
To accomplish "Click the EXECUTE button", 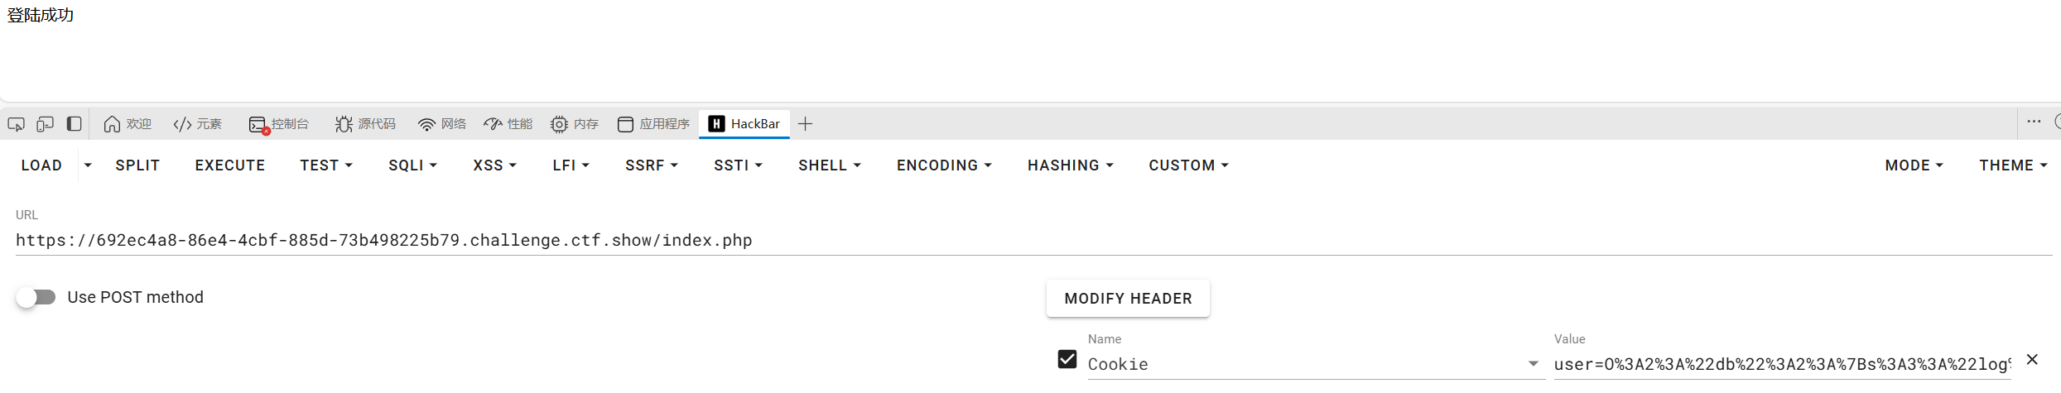I will (230, 165).
